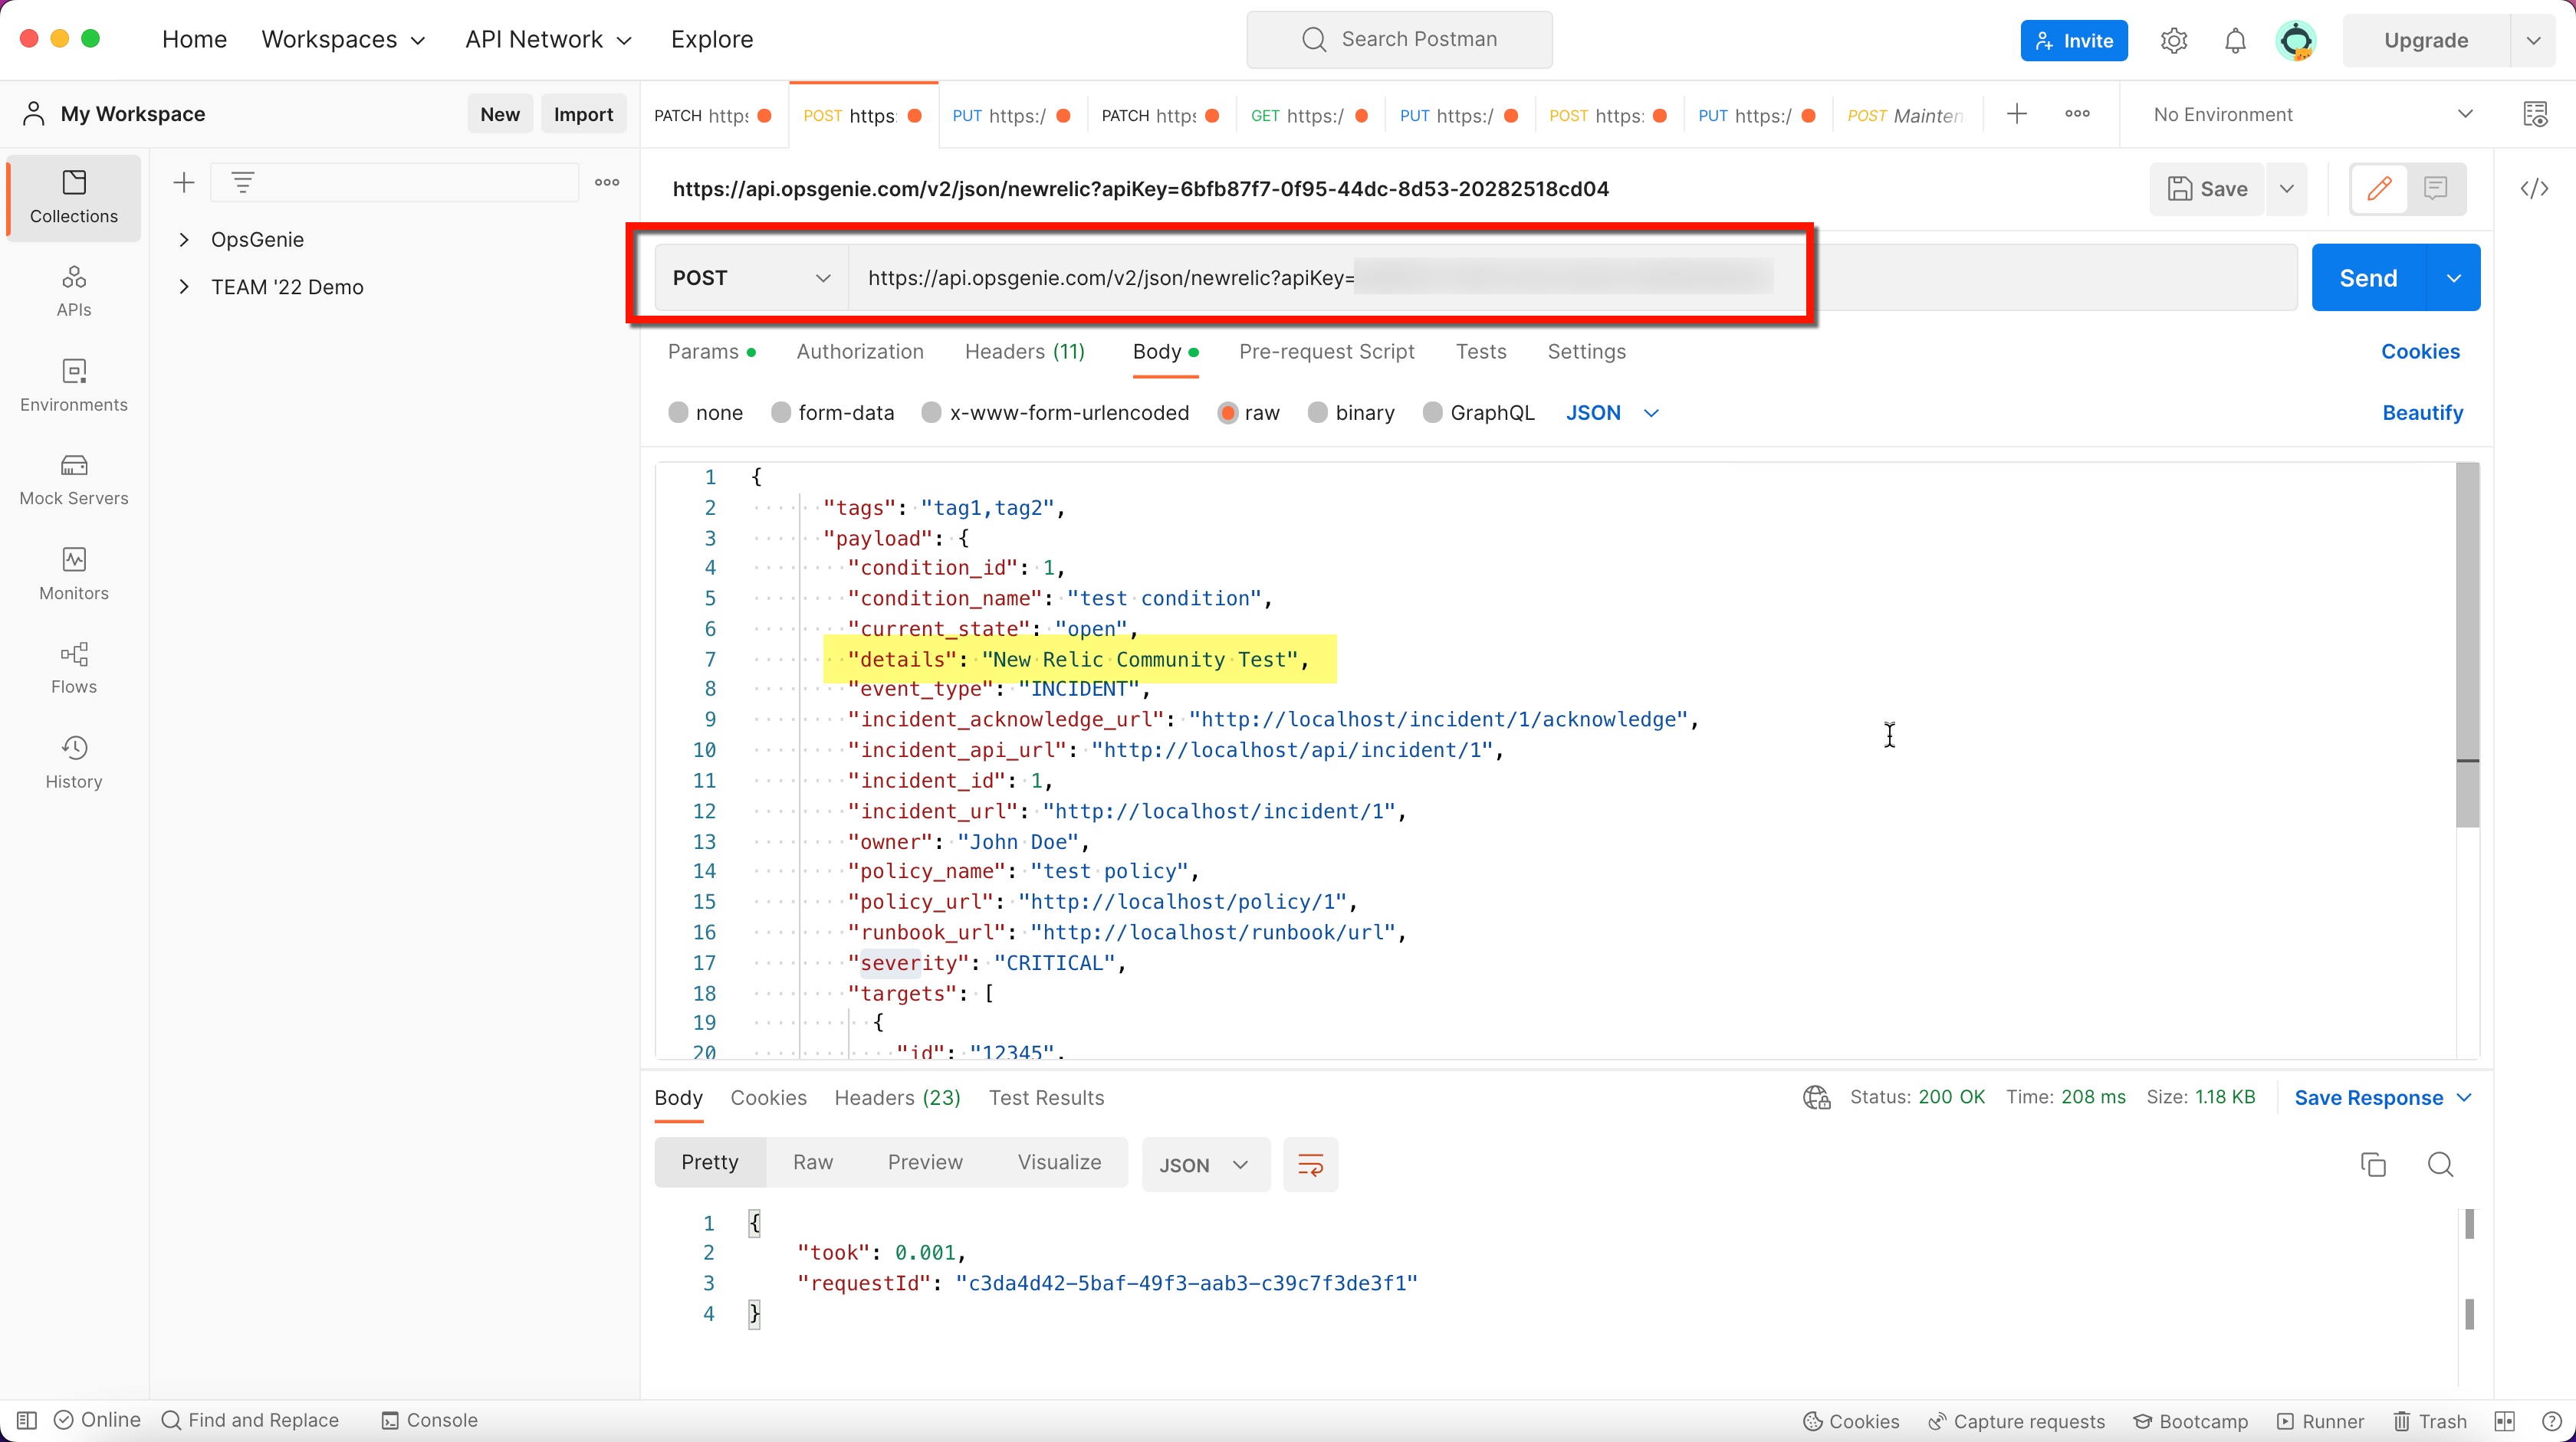Image resolution: width=2576 pixels, height=1442 pixels.
Task: Beautify the JSON request body
Action: tap(2421, 411)
